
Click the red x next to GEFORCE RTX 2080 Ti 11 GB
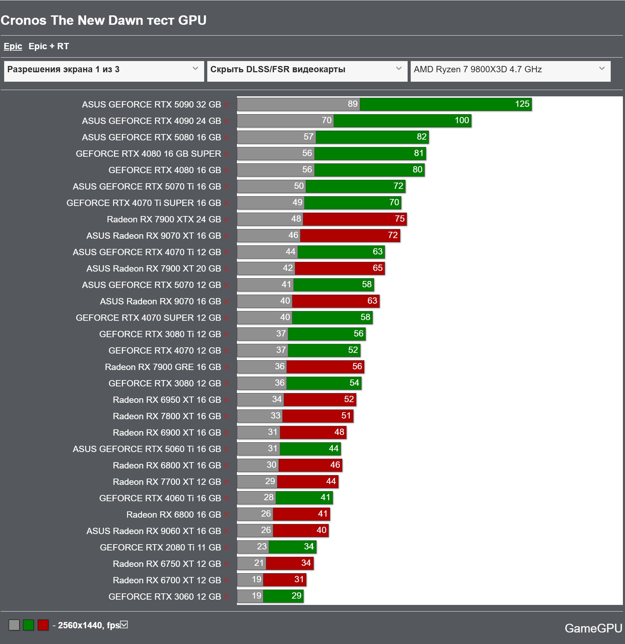[227, 548]
